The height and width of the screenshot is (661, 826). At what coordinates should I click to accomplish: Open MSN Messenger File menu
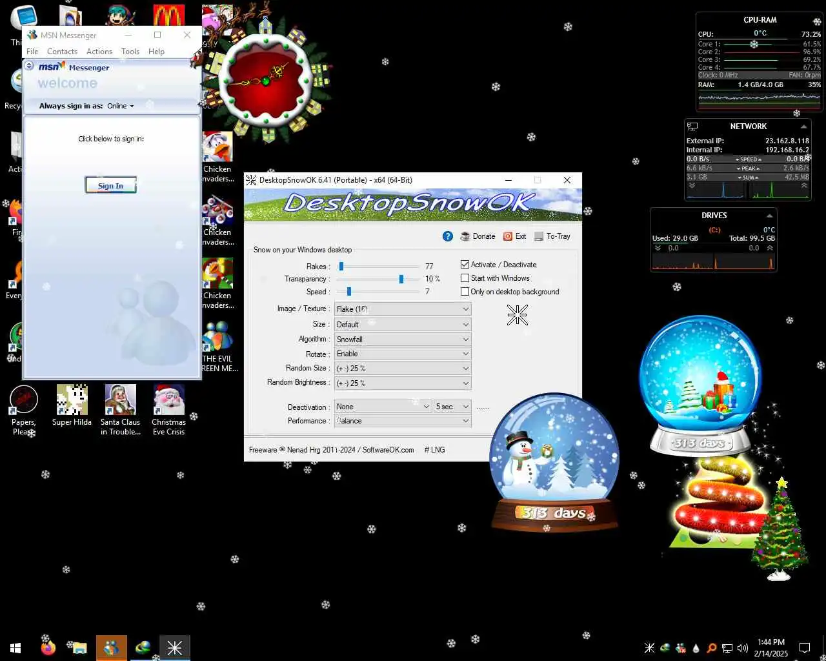click(x=32, y=52)
